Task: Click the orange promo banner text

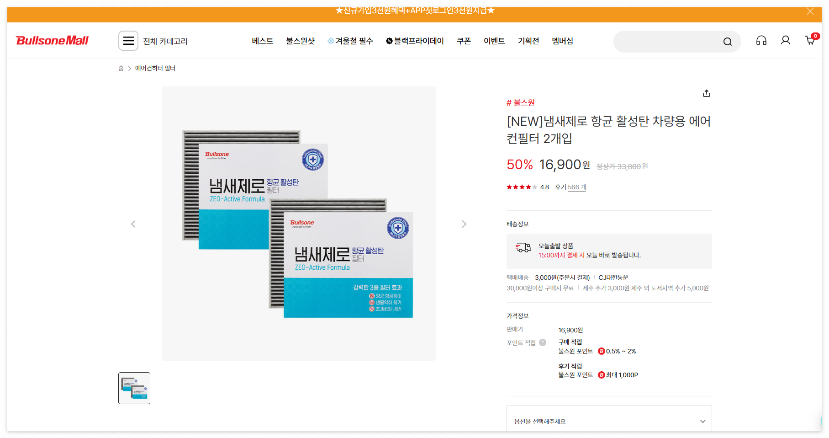Action: (x=415, y=11)
